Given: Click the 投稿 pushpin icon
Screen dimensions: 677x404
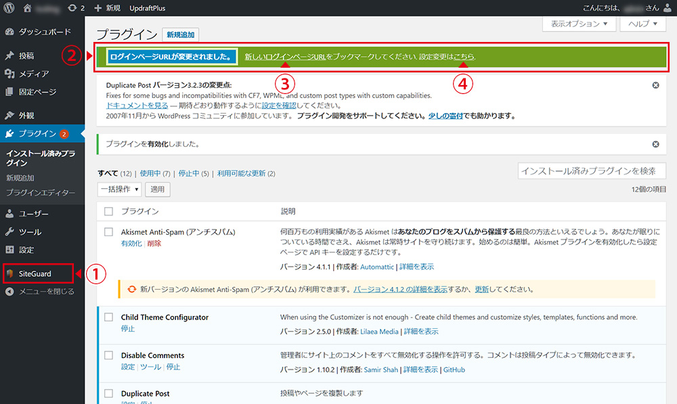Looking at the screenshot, I should pos(9,55).
